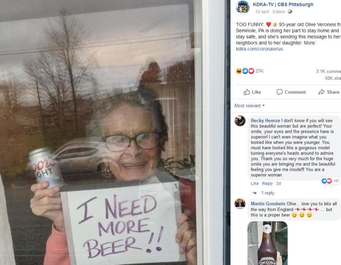Click Reply under Becky Hemze's comment
This screenshot has height=265, width=341.
pyautogui.click(x=267, y=183)
